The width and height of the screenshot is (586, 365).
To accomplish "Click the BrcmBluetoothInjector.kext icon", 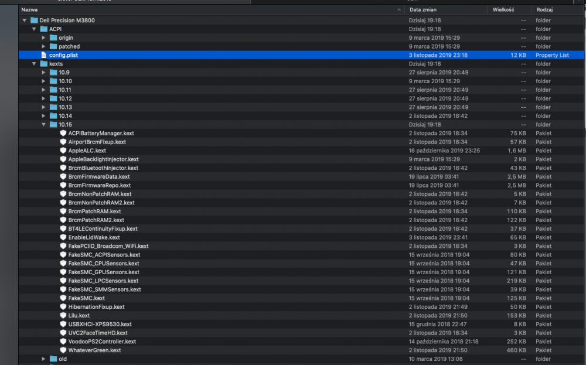I will coord(63,168).
